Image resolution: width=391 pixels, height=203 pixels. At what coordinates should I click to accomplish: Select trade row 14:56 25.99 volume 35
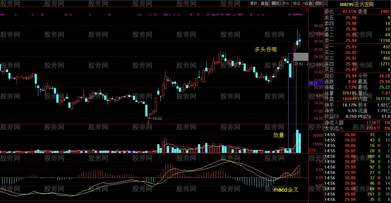pos(357,199)
